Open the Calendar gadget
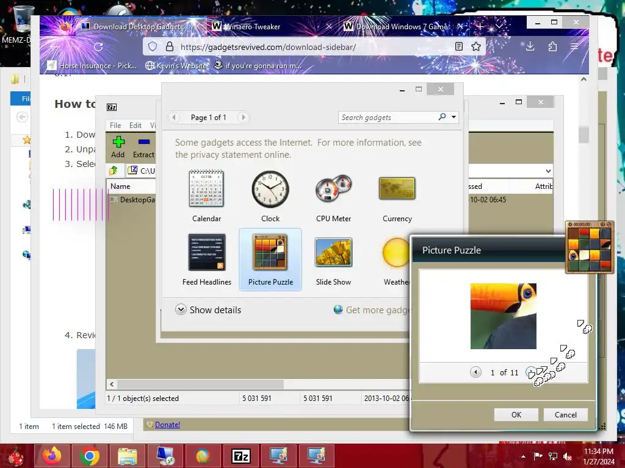Screen dimensions: 625x468 206,195
